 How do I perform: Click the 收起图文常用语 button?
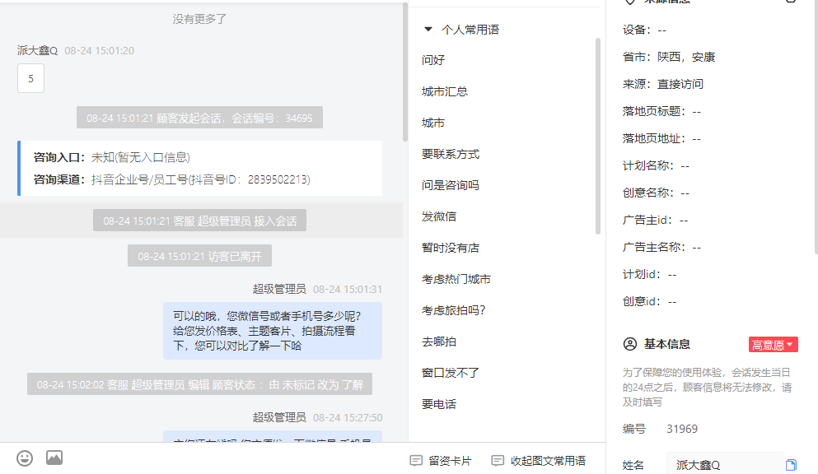pyautogui.click(x=539, y=461)
